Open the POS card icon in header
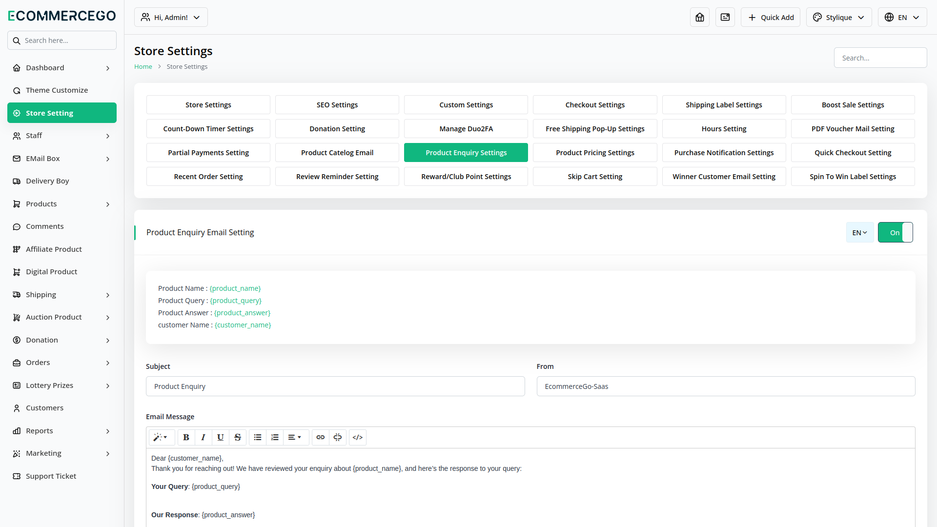This screenshot has height=527, width=937. tap(725, 17)
